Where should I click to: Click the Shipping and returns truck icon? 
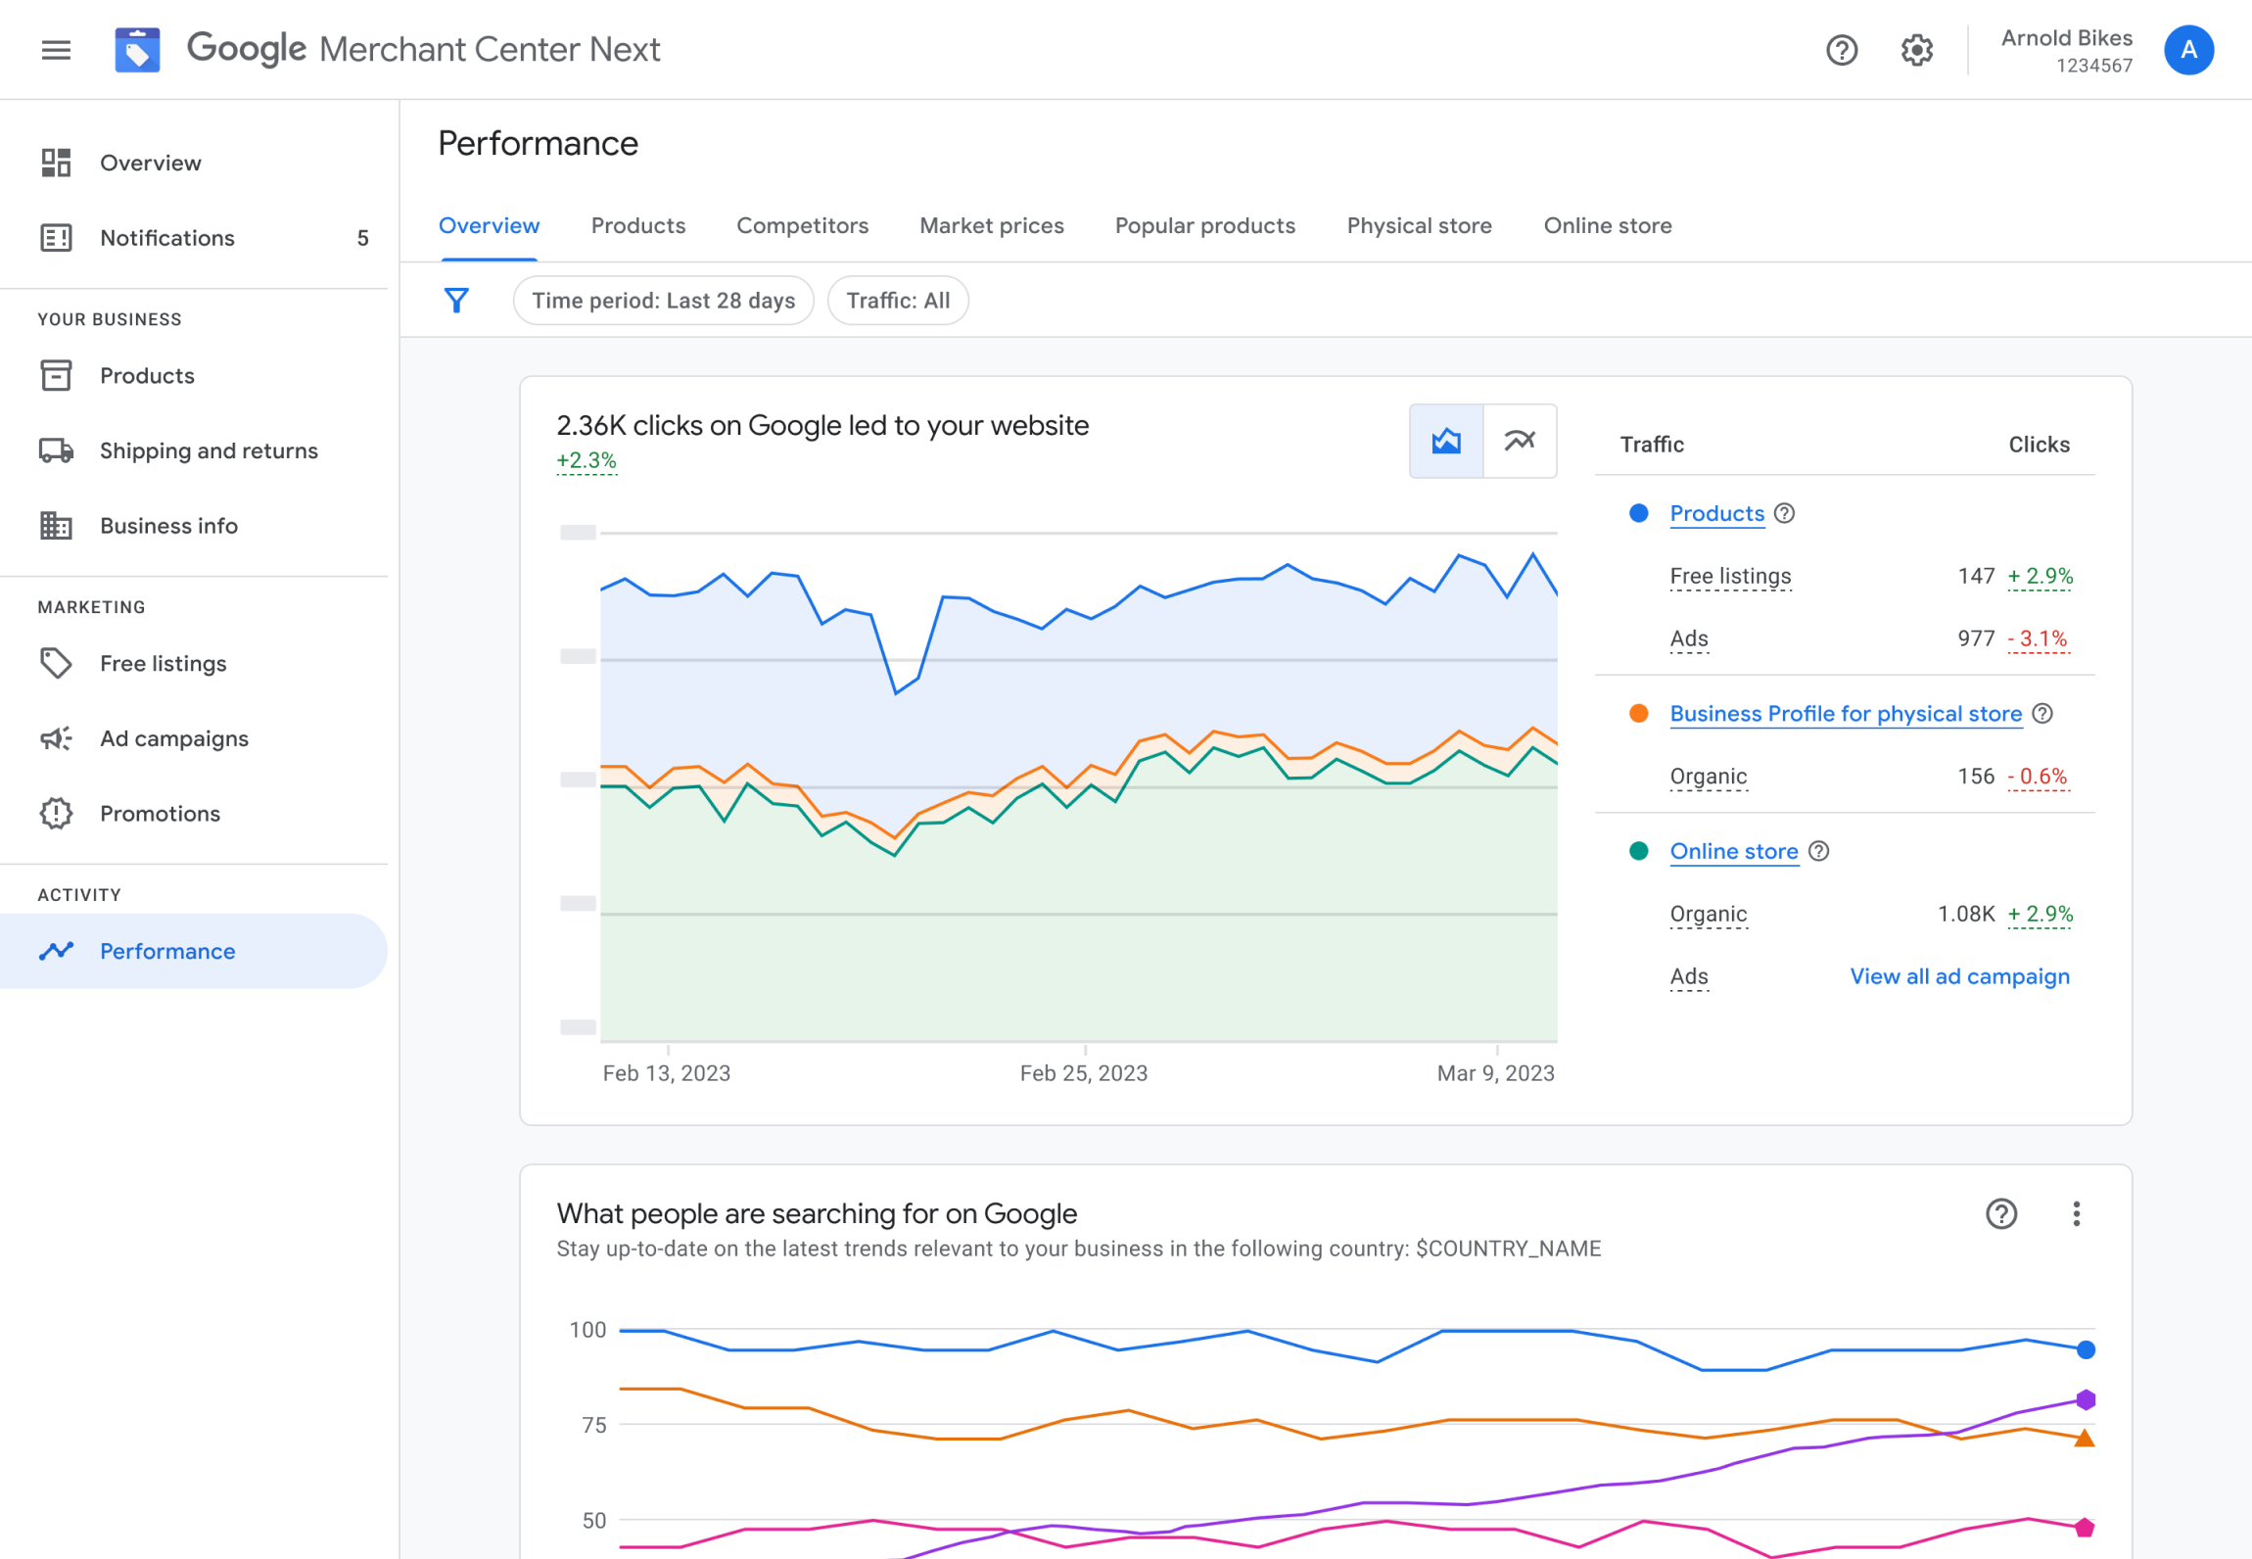[56, 450]
